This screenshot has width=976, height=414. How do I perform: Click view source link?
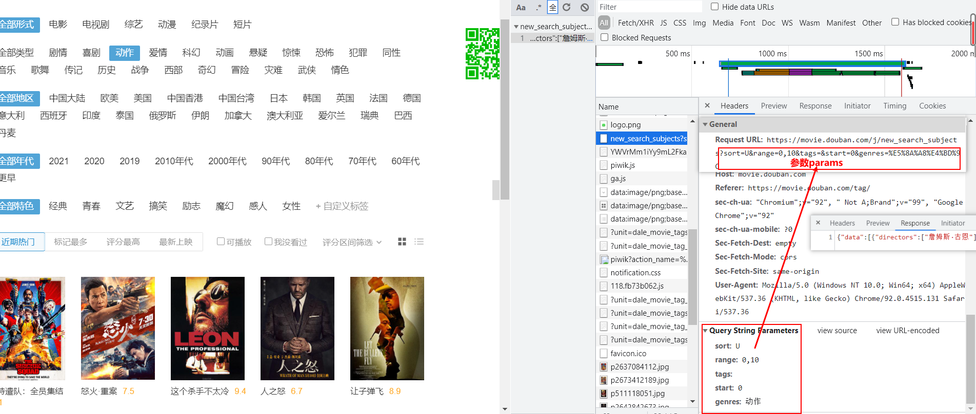tap(837, 331)
